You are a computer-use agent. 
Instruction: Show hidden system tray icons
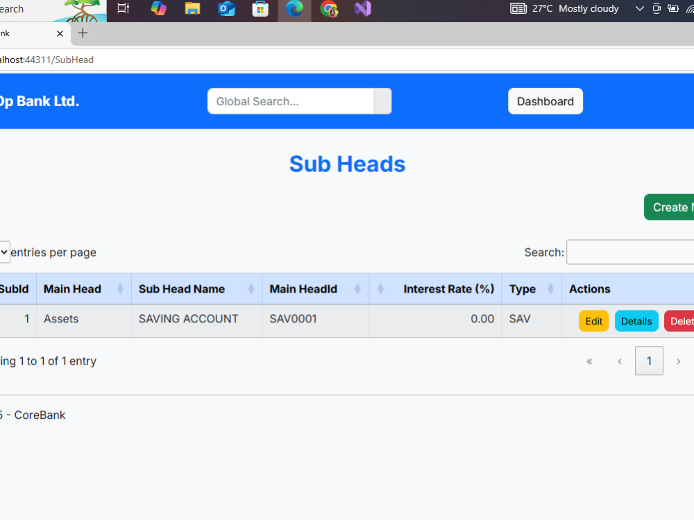[640, 8]
